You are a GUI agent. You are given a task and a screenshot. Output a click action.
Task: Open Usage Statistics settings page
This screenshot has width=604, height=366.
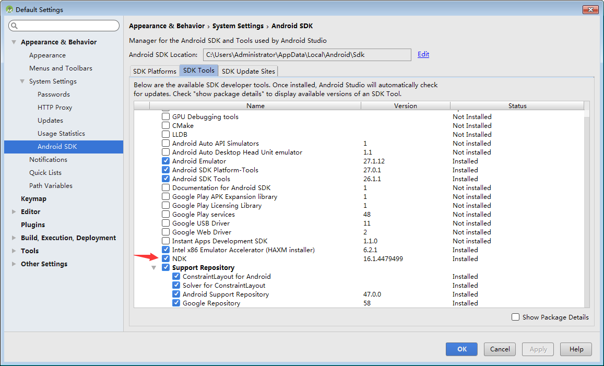coord(61,134)
